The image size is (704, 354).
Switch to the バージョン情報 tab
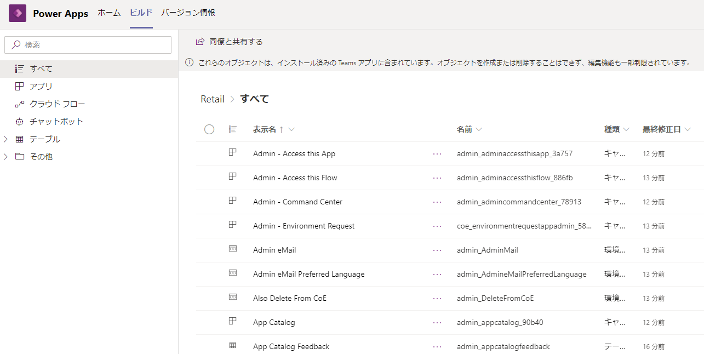pyautogui.click(x=188, y=13)
